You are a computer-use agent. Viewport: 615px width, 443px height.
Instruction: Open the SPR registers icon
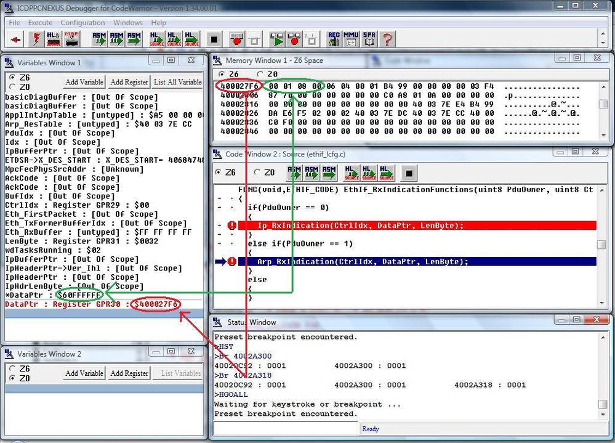369,39
